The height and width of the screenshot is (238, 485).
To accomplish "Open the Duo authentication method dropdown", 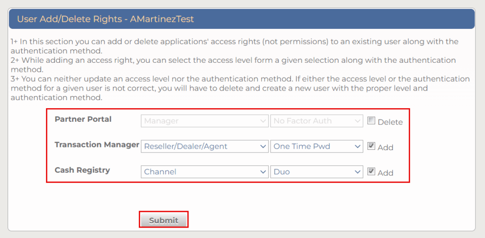I will tap(316, 172).
